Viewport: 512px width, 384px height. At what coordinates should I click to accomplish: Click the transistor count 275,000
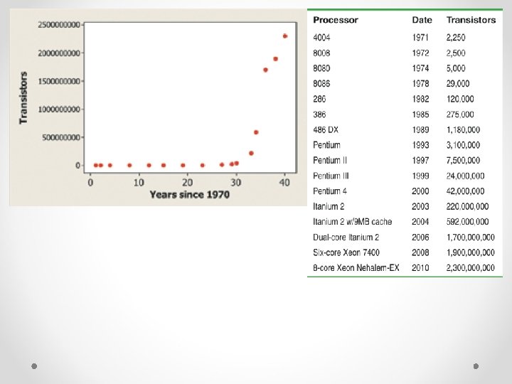click(x=460, y=114)
